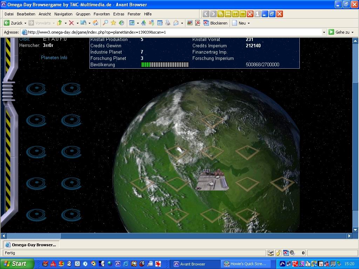Tile windows vertically icon
The height and width of the screenshot is (269, 359).
click(235, 14)
